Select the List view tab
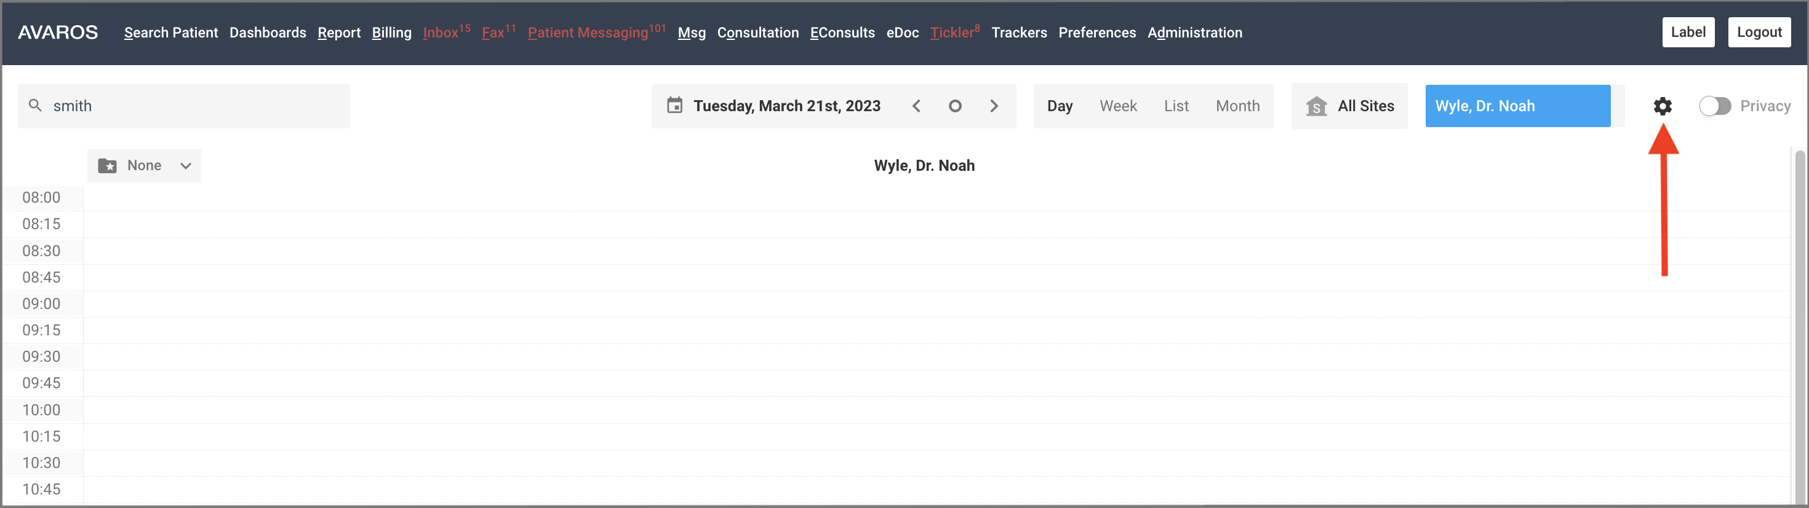 1176,106
